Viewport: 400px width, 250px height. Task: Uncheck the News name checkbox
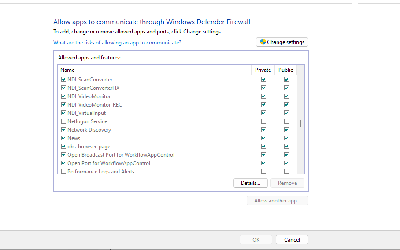click(63, 138)
